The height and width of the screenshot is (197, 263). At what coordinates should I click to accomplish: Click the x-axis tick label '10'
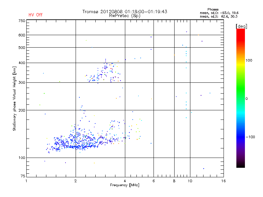(x=190, y=181)
